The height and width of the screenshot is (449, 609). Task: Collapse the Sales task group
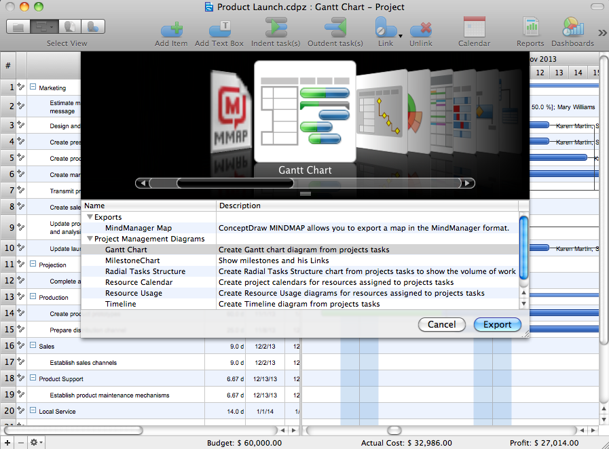pyautogui.click(x=33, y=345)
